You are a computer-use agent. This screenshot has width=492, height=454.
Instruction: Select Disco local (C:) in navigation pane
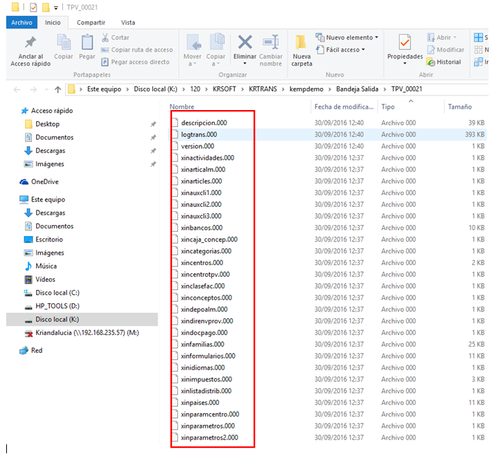pos(57,293)
